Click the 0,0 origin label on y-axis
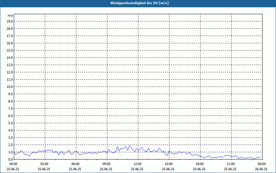This screenshot has height=173, width=276. point(10,159)
